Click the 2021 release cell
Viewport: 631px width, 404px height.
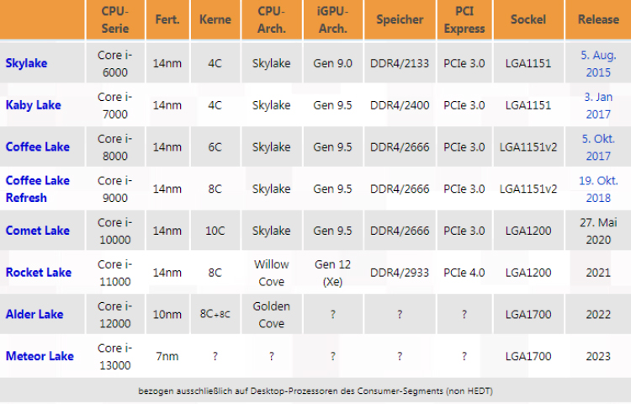click(x=598, y=273)
